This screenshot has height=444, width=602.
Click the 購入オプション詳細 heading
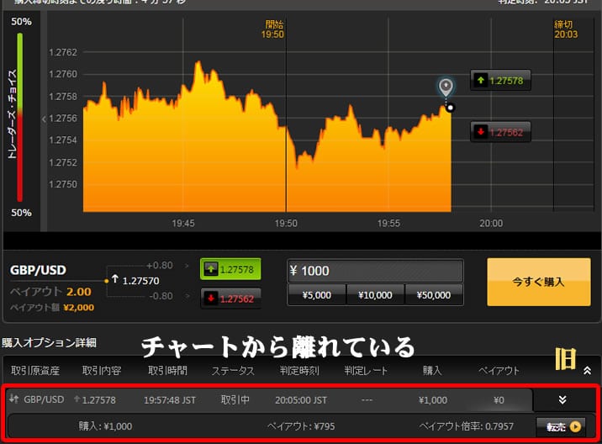49,342
